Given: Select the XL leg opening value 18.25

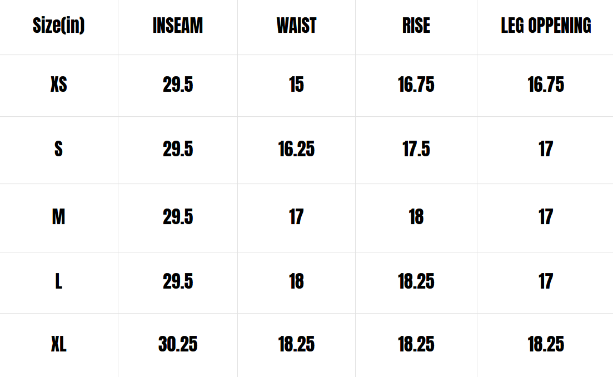Looking at the screenshot, I should (x=546, y=345).
